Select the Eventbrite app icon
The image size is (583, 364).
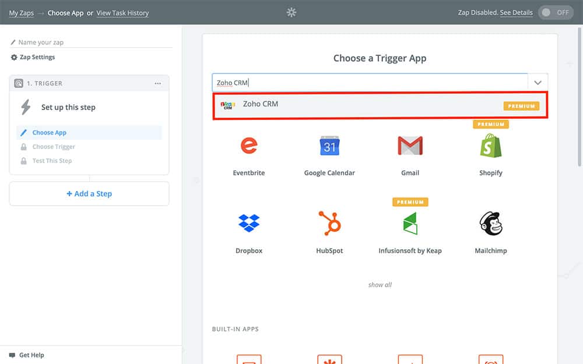(x=249, y=146)
